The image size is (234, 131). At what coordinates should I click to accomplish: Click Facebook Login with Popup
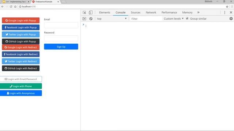[x=21, y=28]
